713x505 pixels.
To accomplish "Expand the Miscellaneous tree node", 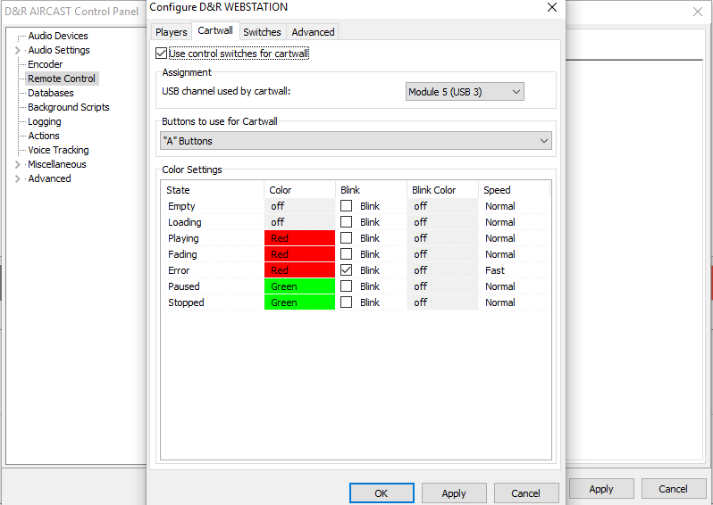I will coord(18,164).
